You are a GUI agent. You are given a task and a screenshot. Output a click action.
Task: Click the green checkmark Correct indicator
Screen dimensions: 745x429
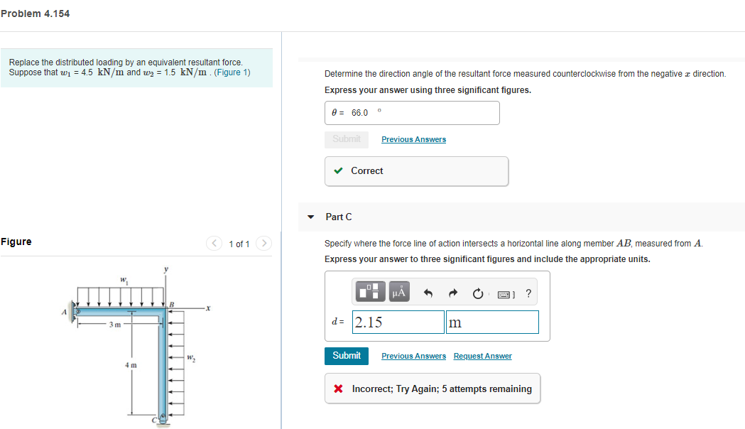pos(339,170)
